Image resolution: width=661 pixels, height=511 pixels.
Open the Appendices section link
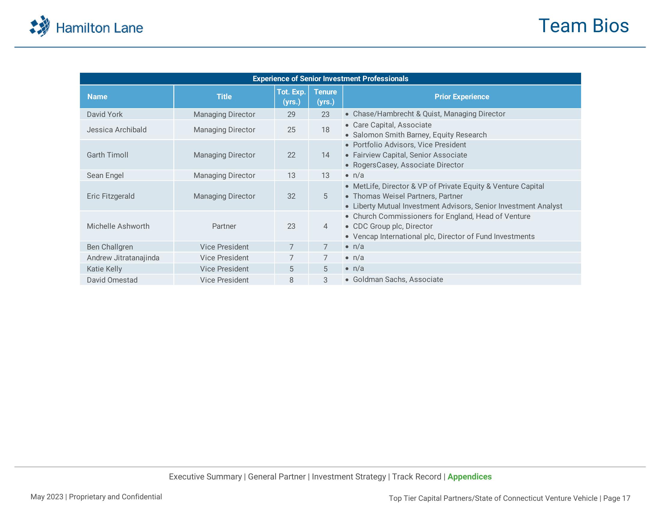(469, 476)
